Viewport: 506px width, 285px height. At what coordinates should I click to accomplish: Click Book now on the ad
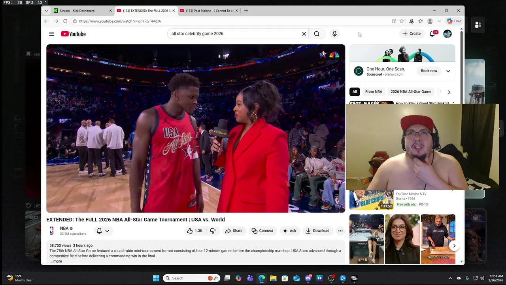[429, 71]
